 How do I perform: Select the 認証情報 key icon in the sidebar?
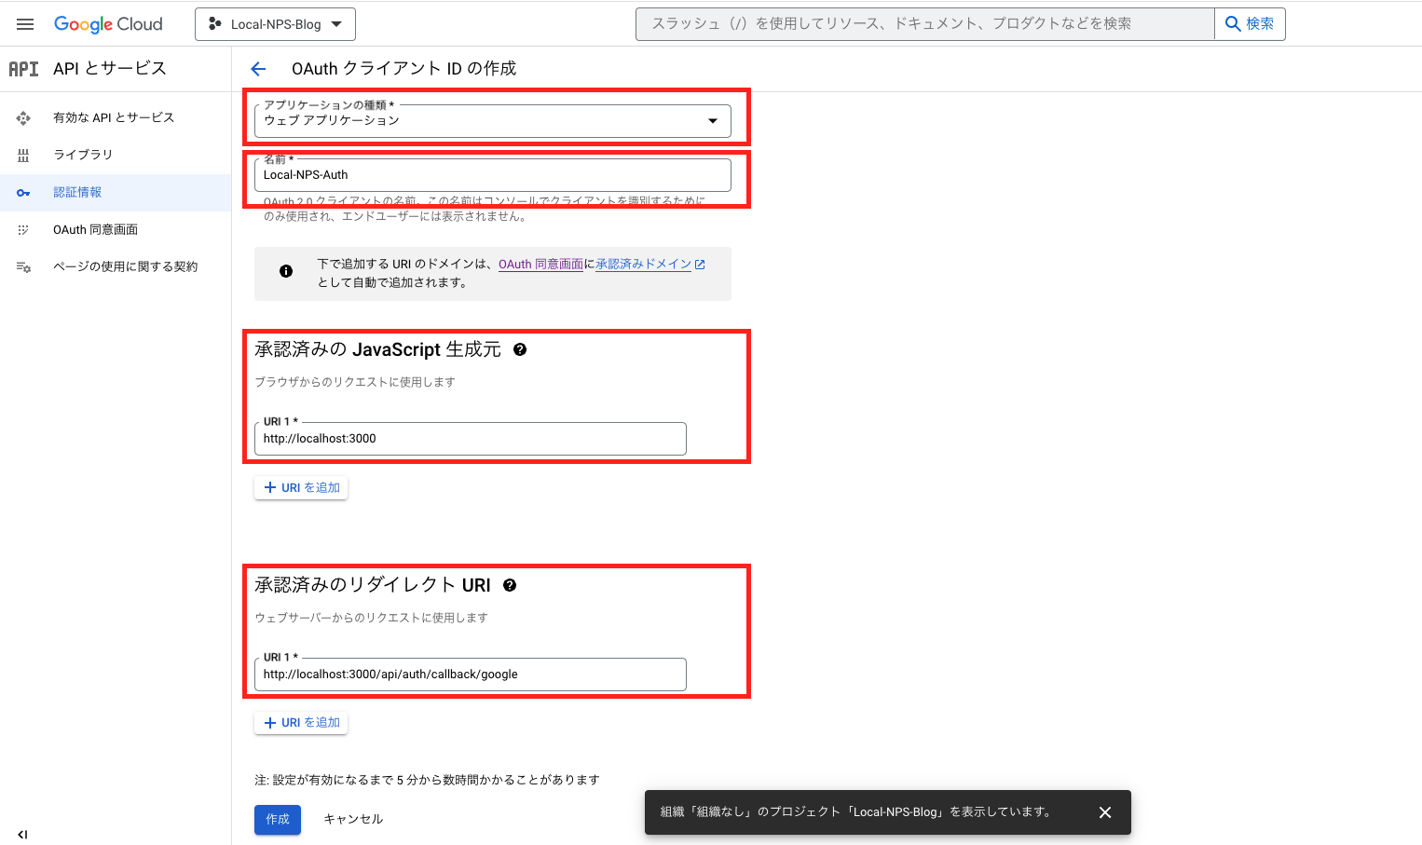point(23,192)
